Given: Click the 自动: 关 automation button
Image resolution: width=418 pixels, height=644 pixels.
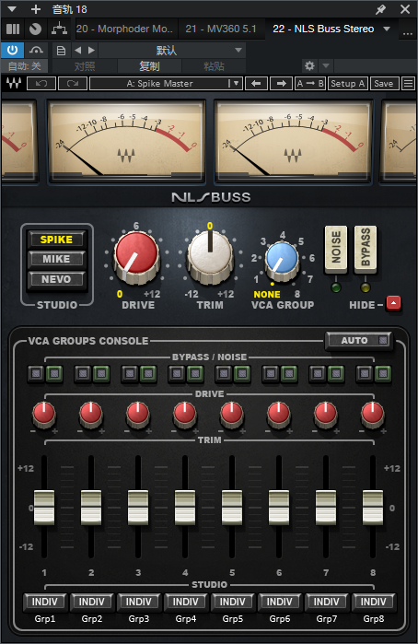Looking at the screenshot, I should [25, 66].
